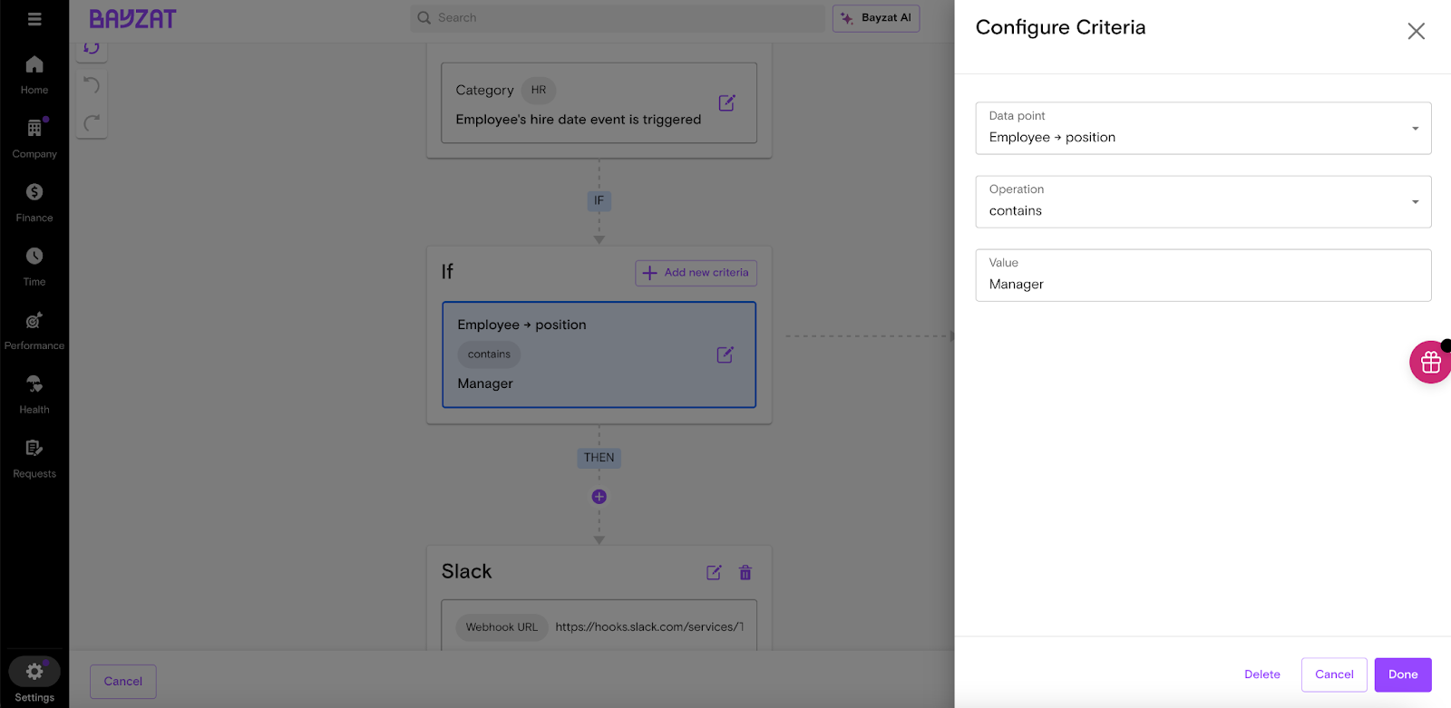Click the Value input field

tap(1203, 284)
